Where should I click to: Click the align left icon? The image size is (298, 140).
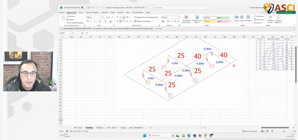pyautogui.click(x=117, y=21)
